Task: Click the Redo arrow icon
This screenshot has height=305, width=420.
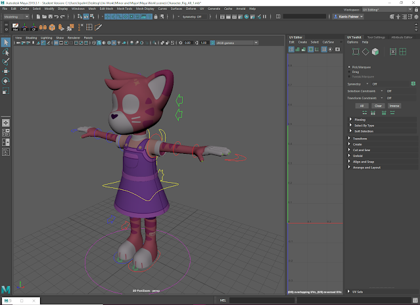Action: 62,16
